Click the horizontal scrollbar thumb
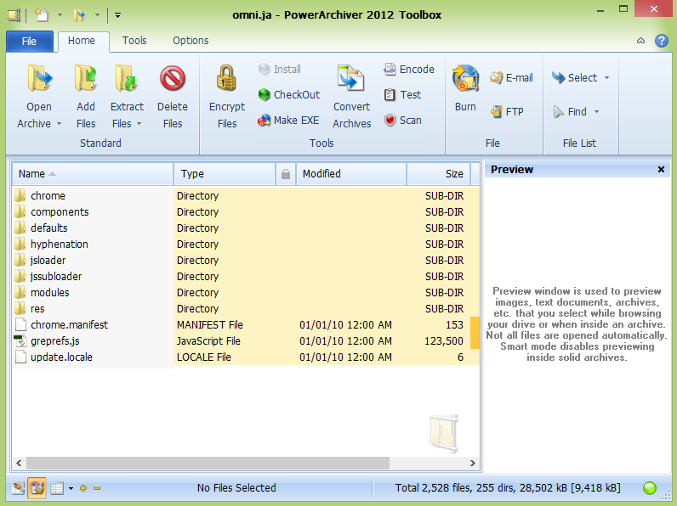 [x=208, y=464]
